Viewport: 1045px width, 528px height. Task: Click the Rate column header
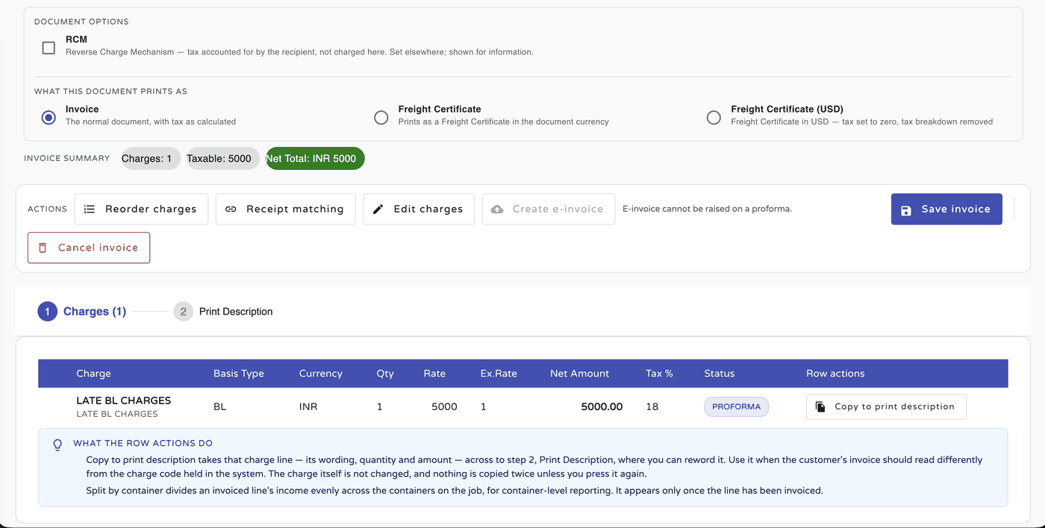coord(434,374)
